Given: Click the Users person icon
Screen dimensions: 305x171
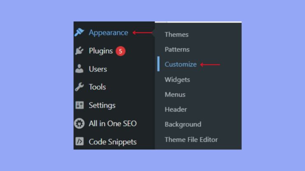Looking at the screenshot, I should click(x=79, y=69).
